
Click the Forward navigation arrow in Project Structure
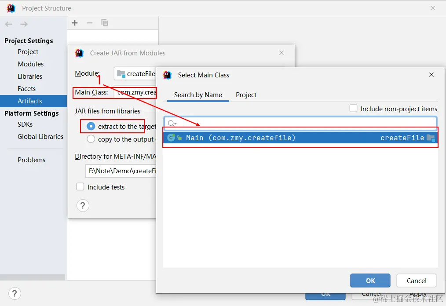(x=24, y=24)
